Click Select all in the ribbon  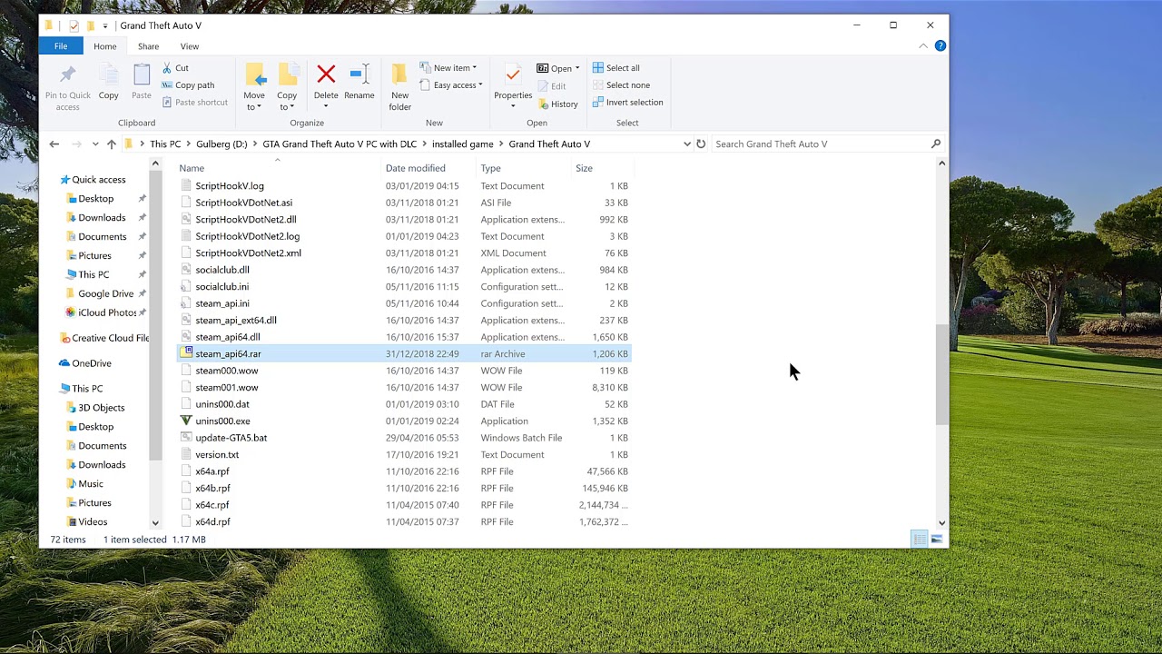coord(615,68)
